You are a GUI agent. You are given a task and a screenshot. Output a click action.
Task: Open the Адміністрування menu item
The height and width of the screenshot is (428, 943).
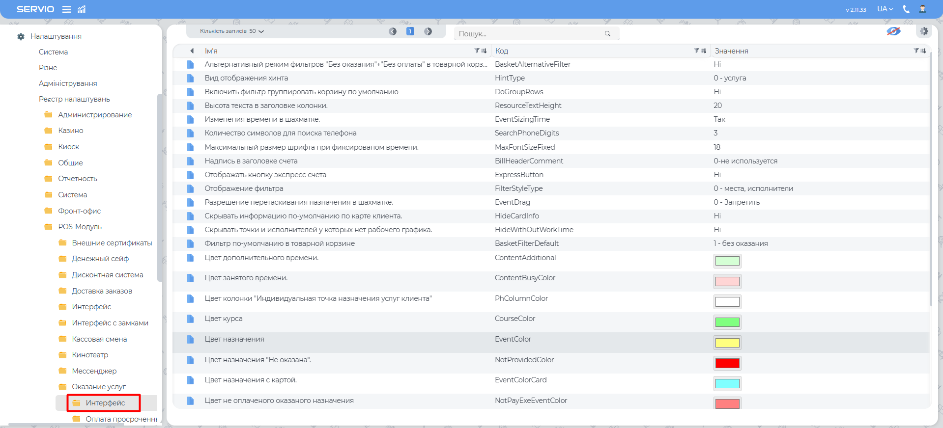click(68, 83)
